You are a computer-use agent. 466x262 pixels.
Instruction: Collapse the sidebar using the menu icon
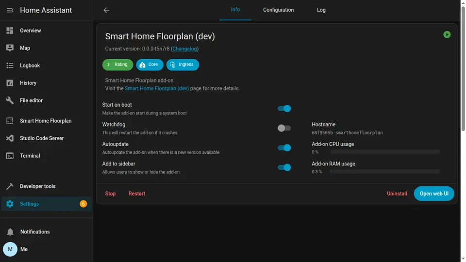tap(10, 10)
